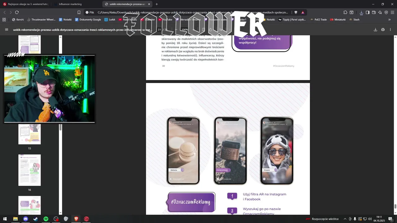Click the thumbnail panel scrollbar

(x=60, y=127)
